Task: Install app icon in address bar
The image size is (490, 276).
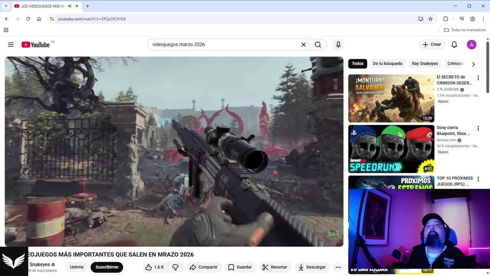Action: pos(421,19)
